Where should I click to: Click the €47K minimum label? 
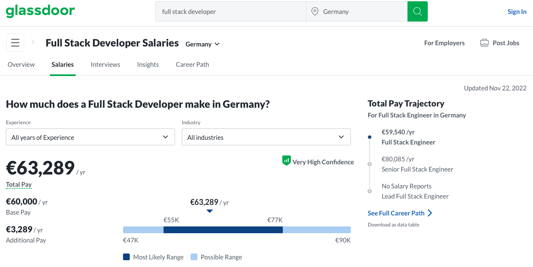tap(131, 240)
